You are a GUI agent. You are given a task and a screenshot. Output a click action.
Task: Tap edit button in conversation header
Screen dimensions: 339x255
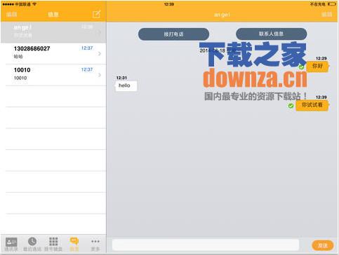(x=327, y=15)
